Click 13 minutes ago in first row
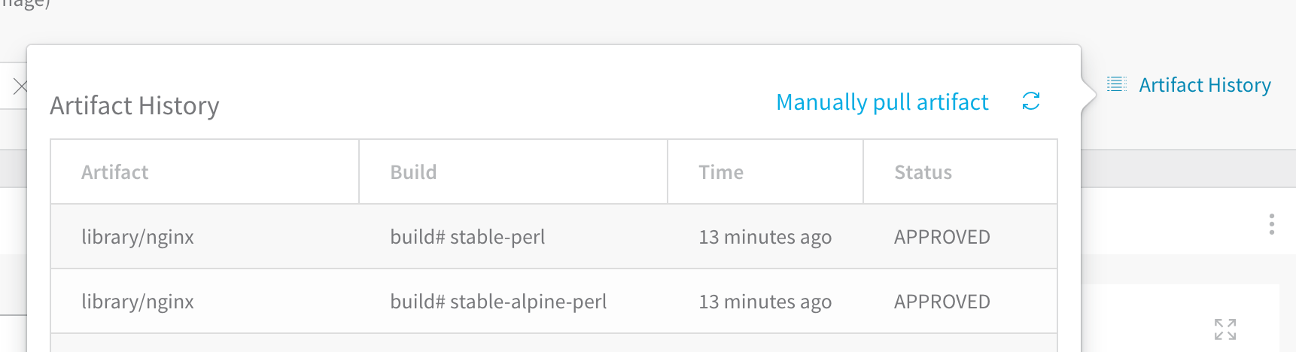This screenshot has width=1296, height=352. point(765,238)
